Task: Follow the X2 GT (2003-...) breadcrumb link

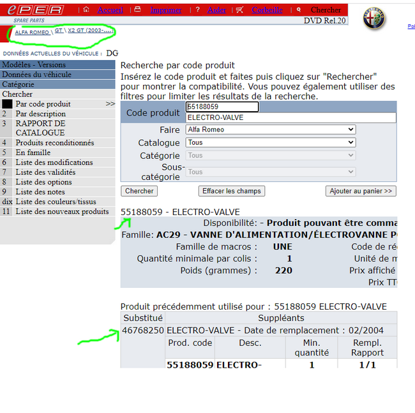Action: tap(90, 31)
